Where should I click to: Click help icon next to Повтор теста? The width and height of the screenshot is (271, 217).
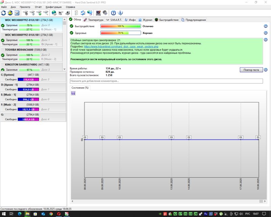point(266,70)
